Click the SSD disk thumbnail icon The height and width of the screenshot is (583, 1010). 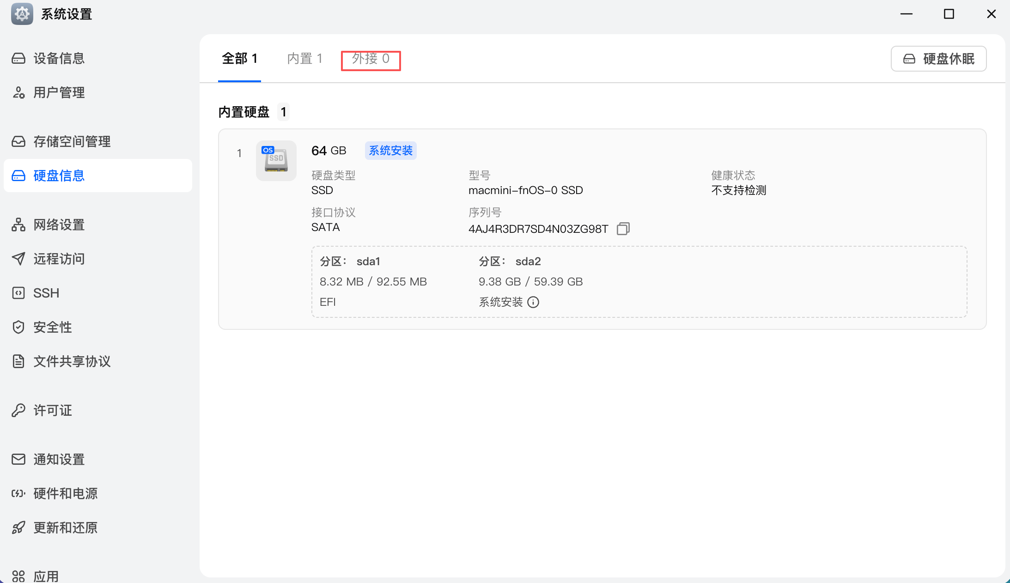[x=276, y=160]
